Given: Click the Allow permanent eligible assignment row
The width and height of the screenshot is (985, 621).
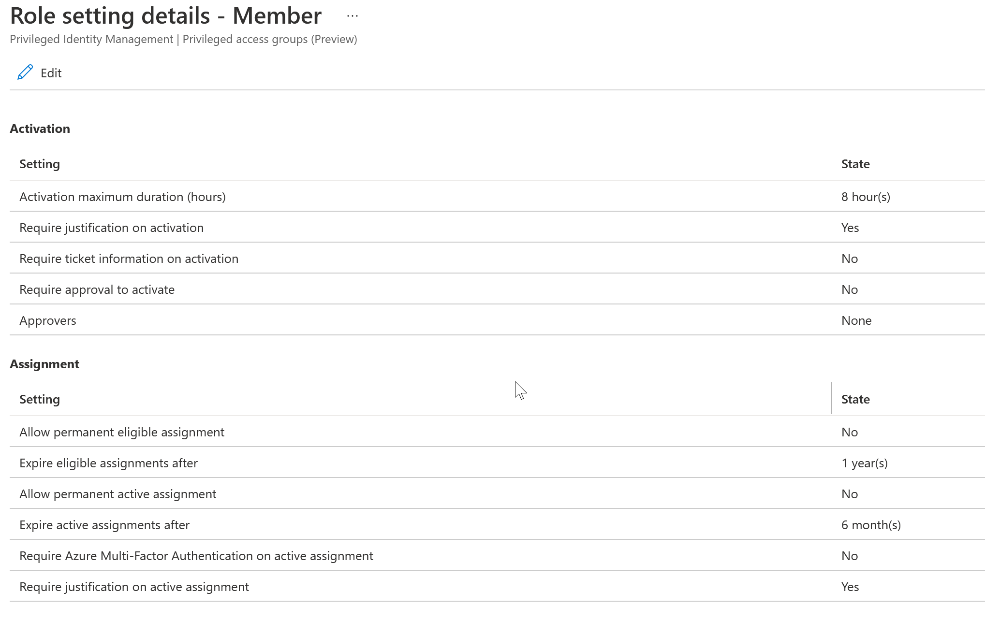Looking at the screenshot, I should 122,432.
